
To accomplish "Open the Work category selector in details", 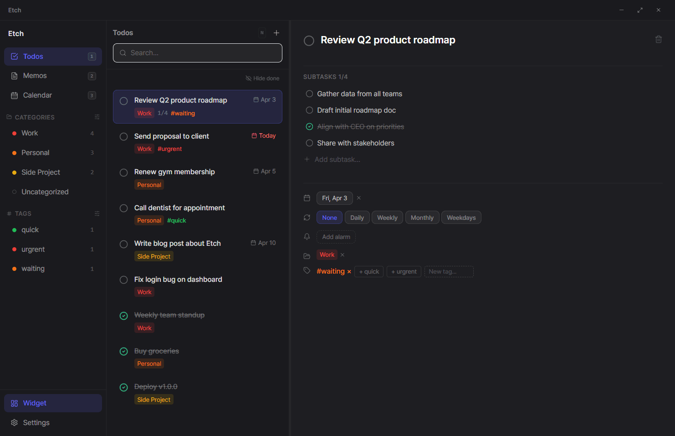I will (327, 255).
